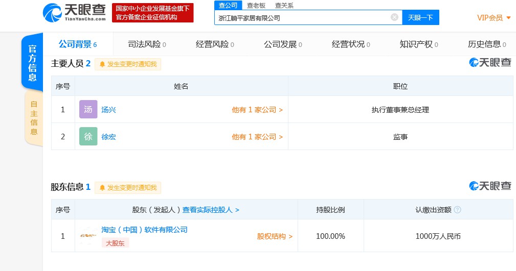Click the 徐 avatar icon for 徐宏

tap(88, 136)
